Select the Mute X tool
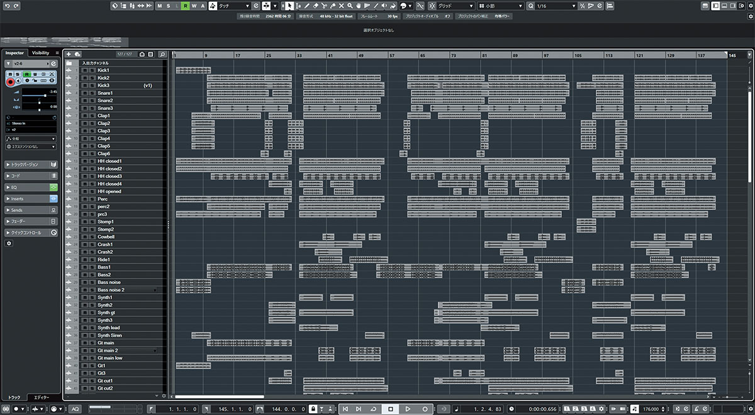 [x=342, y=6]
